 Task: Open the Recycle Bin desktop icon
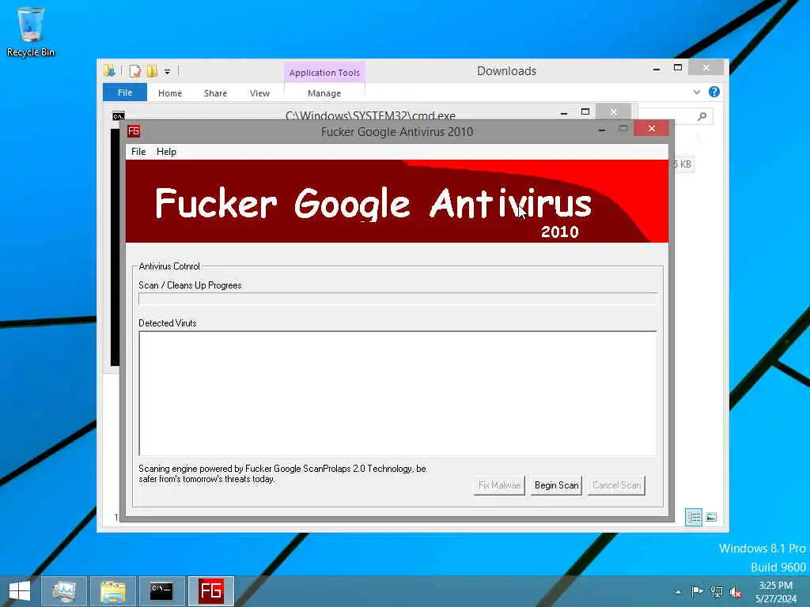[31, 31]
